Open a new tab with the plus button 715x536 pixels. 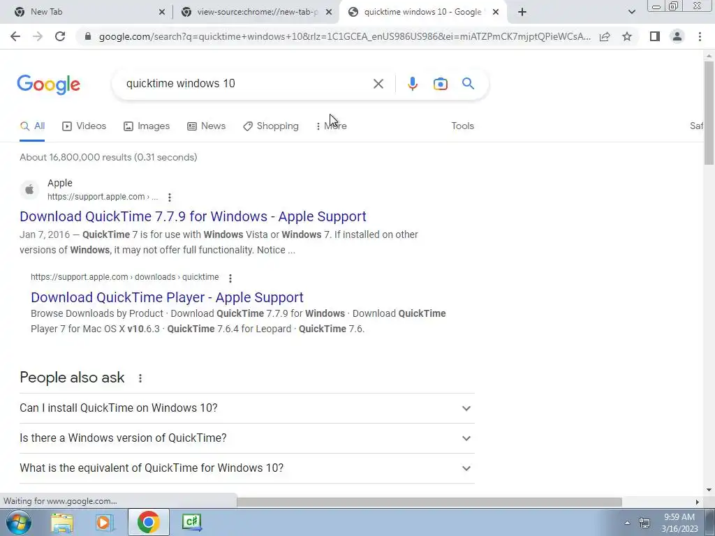point(522,12)
